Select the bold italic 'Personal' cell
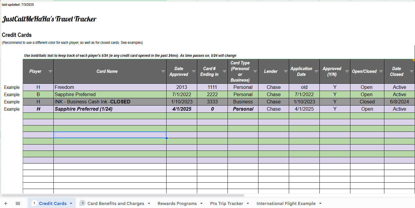 pyautogui.click(x=243, y=109)
